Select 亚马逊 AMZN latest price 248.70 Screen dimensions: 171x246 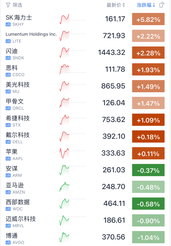coord(113,187)
